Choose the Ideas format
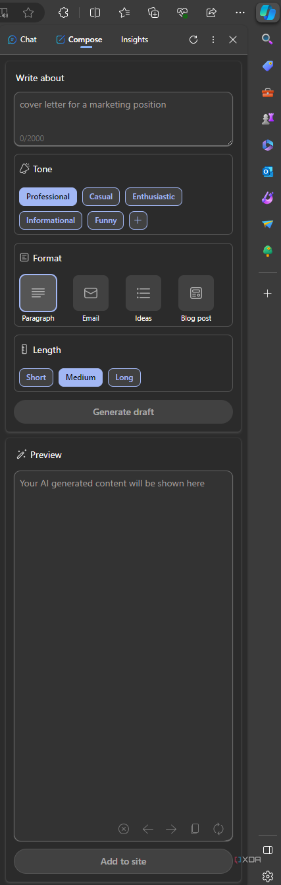 143,292
